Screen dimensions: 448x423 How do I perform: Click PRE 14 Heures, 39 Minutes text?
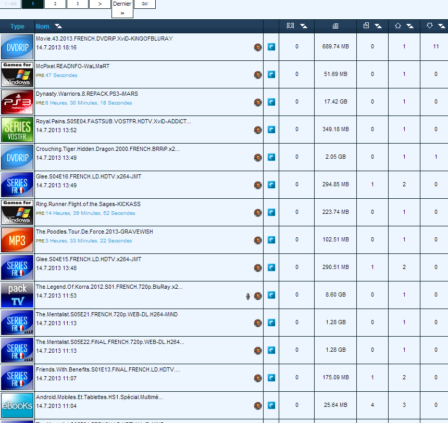(85, 213)
